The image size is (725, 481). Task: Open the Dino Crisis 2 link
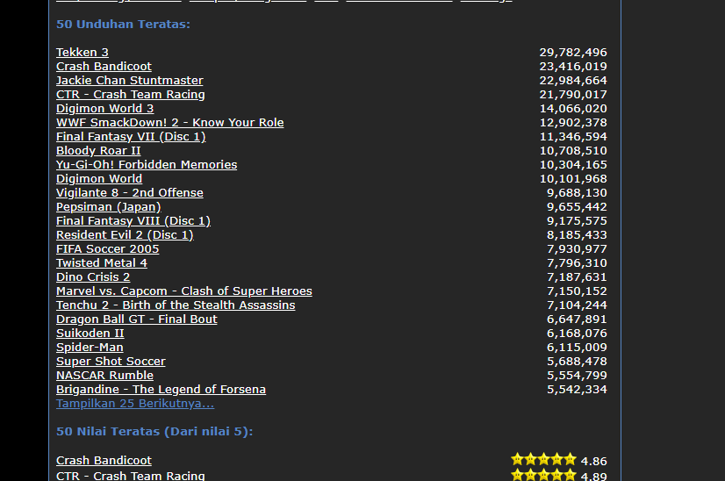coord(93,276)
